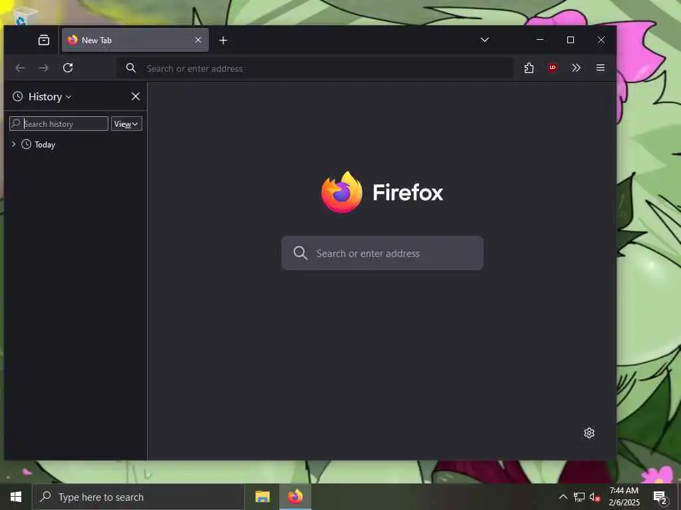Close the History sidebar
Screen dimensions: 681x510
(136, 96)
